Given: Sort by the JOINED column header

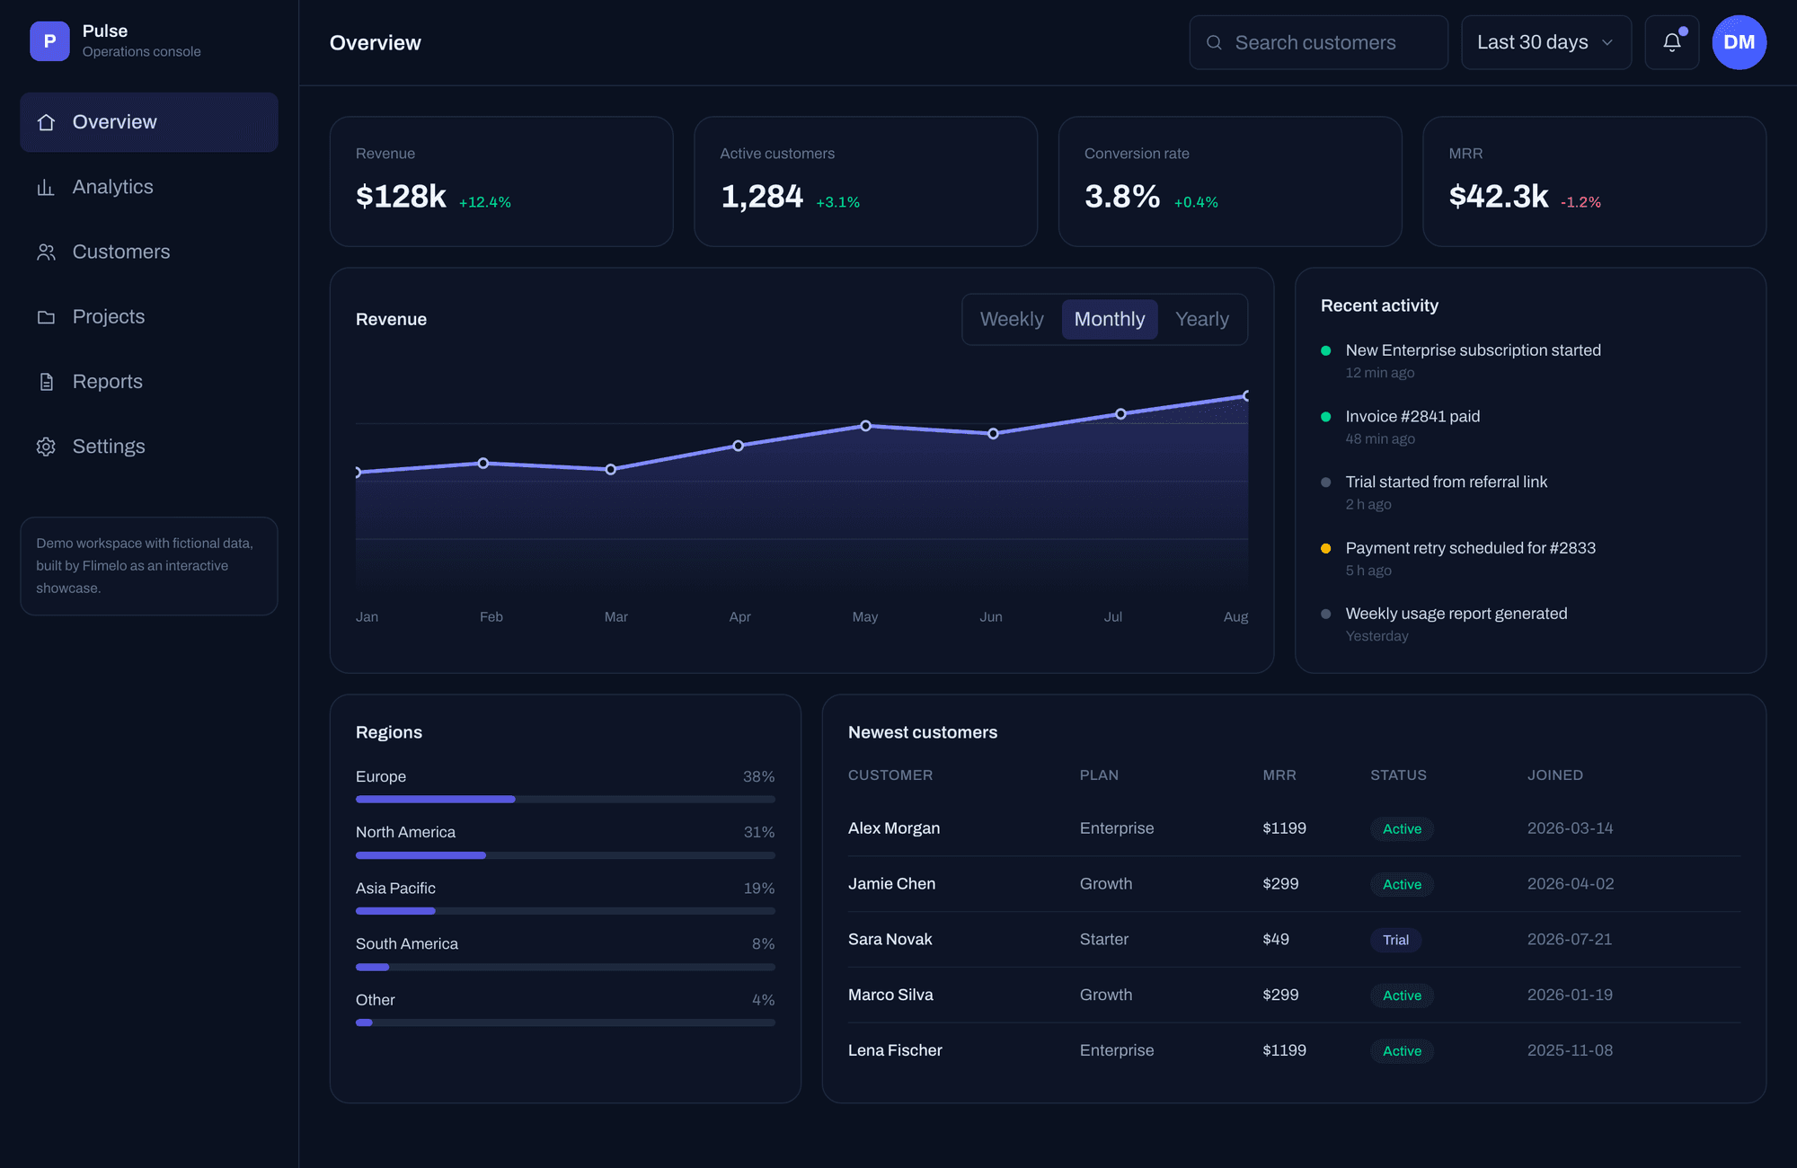Looking at the screenshot, I should tap(1555, 775).
